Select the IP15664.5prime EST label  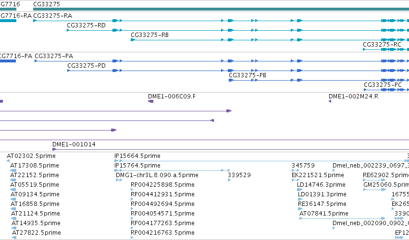click(137, 156)
